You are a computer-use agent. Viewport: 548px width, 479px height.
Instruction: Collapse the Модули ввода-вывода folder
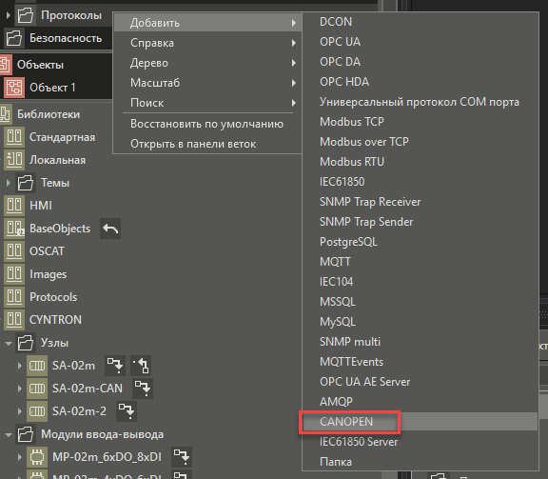(x=9, y=435)
